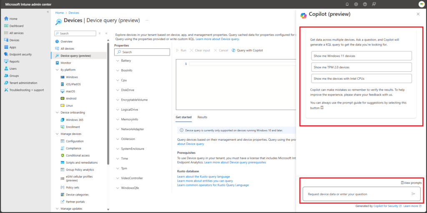
Task: Click Show me TPM 2.0 devices suggestion
Action: pyautogui.click(x=362, y=67)
